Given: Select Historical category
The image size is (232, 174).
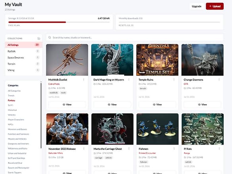Looking at the screenshot, I should [x=12, y=110].
